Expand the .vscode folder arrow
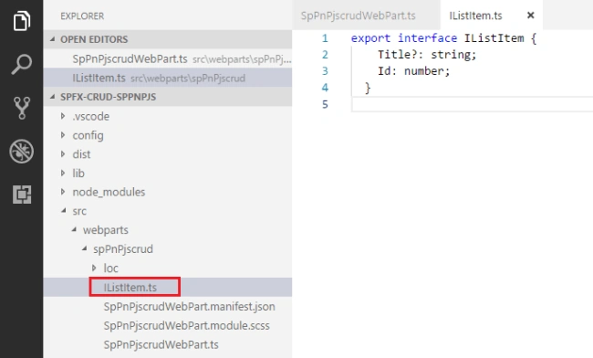 click(x=63, y=116)
